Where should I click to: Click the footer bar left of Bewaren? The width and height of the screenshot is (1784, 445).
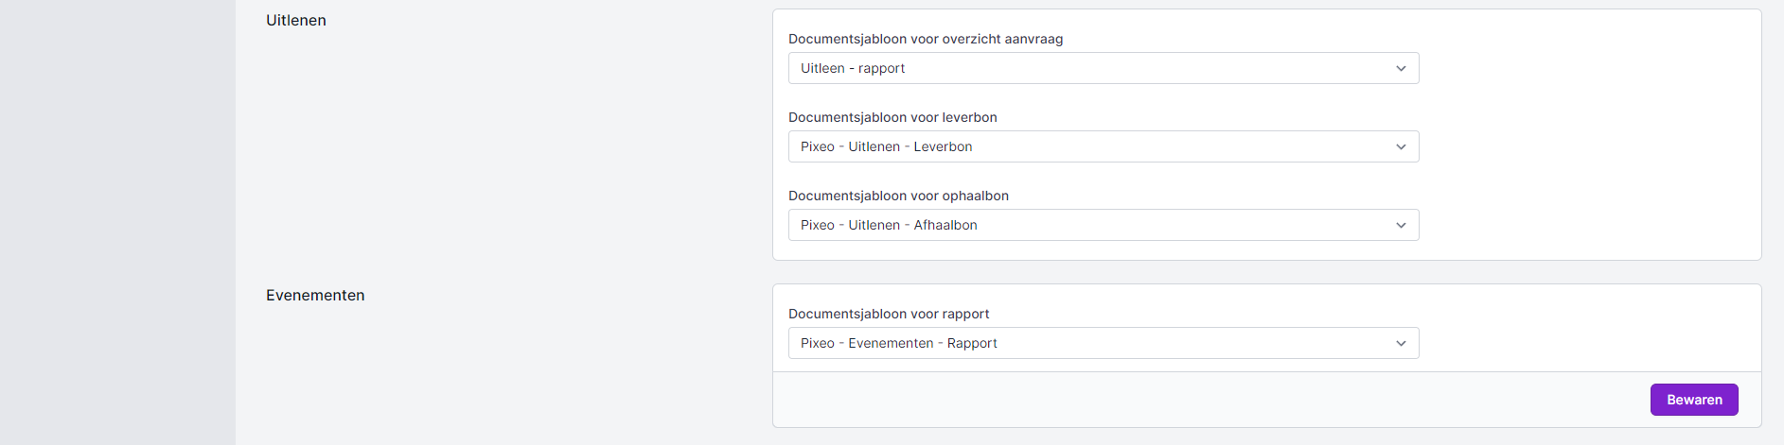pyautogui.click(x=1183, y=400)
